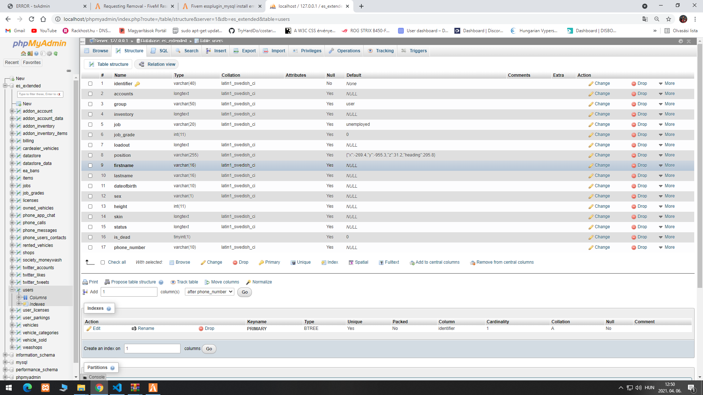703x395 pixels.
Task: Click Indexes help question mark icon
Action: [x=109, y=309]
